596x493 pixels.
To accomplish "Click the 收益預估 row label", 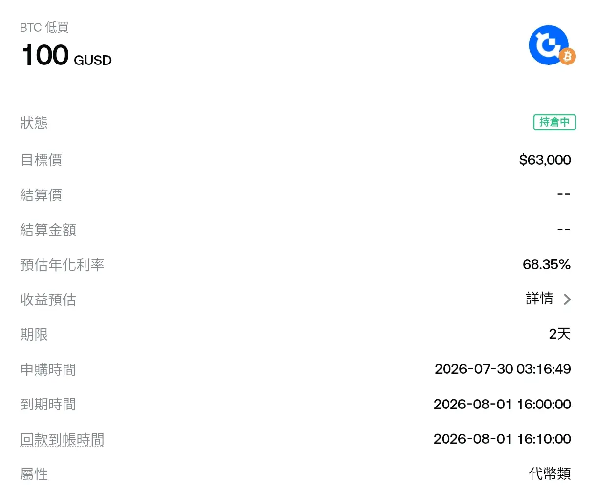I will point(48,300).
